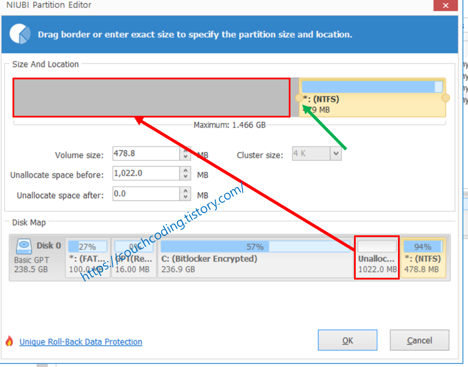The width and height of the screenshot is (468, 367).
Task: Open the Cluster size dropdown
Action: coord(335,154)
